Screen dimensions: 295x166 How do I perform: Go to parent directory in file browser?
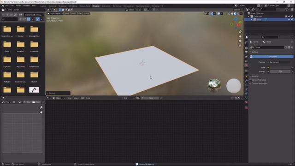click(11, 15)
